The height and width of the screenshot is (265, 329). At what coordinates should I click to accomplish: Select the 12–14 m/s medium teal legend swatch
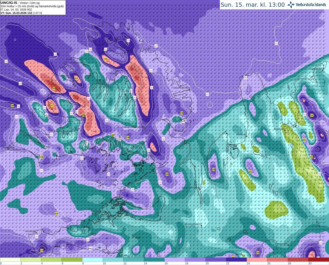click(134, 260)
